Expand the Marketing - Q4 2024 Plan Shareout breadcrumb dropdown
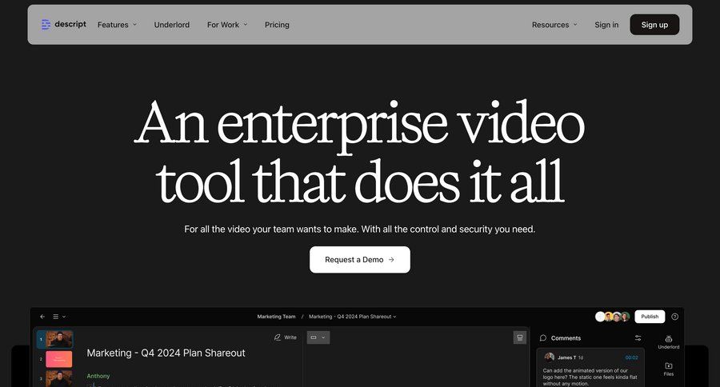This screenshot has width=720, height=387. point(352,317)
